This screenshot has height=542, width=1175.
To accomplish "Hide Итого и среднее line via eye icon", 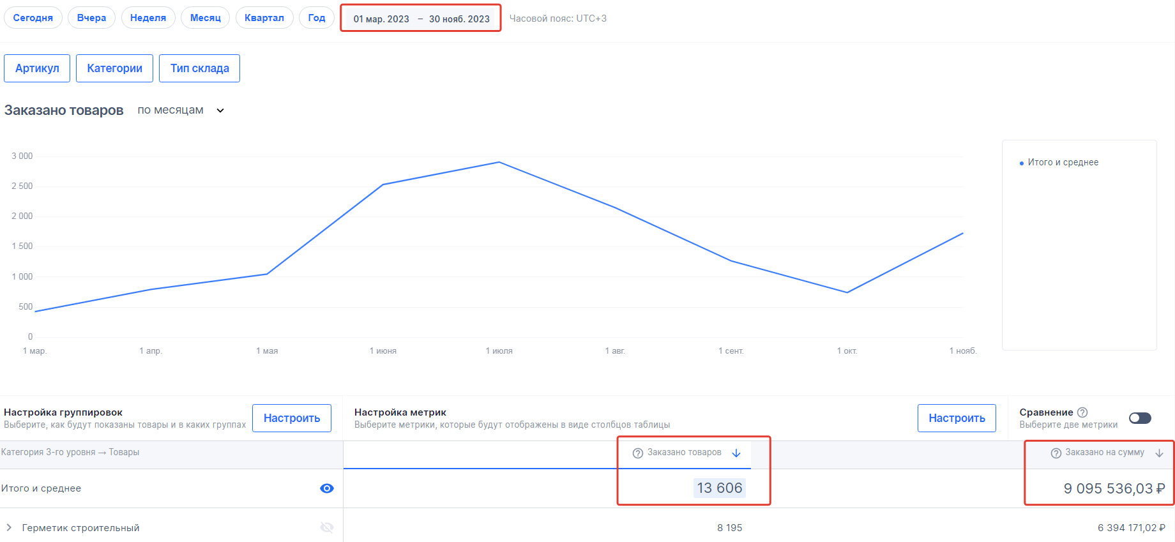I will 326,488.
